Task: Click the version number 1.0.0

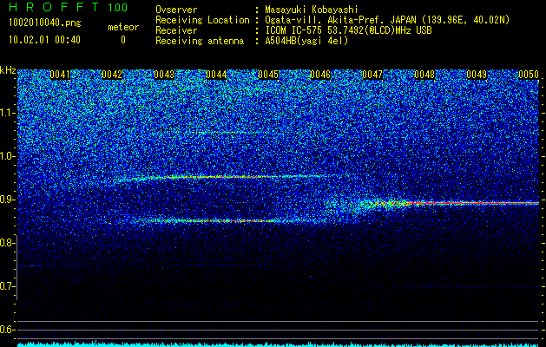Action: point(118,8)
